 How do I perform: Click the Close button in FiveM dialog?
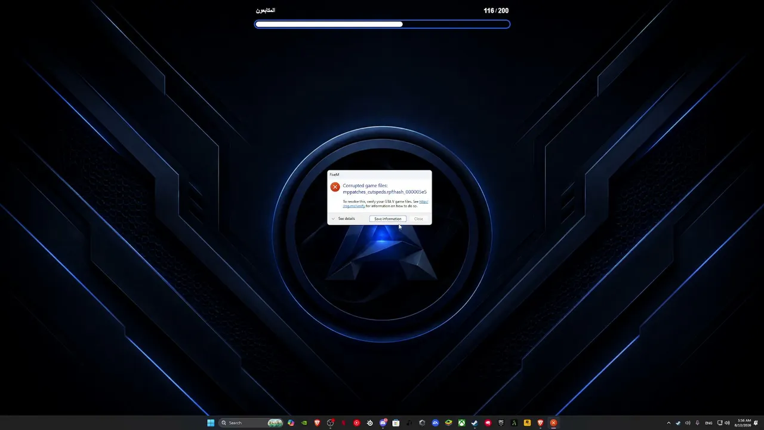pyautogui.click(x=418, y=219)
